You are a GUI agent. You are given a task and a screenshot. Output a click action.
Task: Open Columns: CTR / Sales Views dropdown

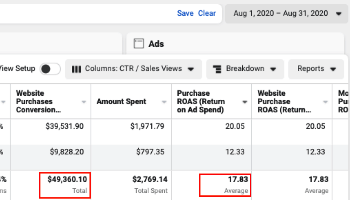133,69
